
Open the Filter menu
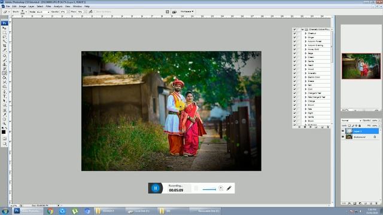pos(48,7)
